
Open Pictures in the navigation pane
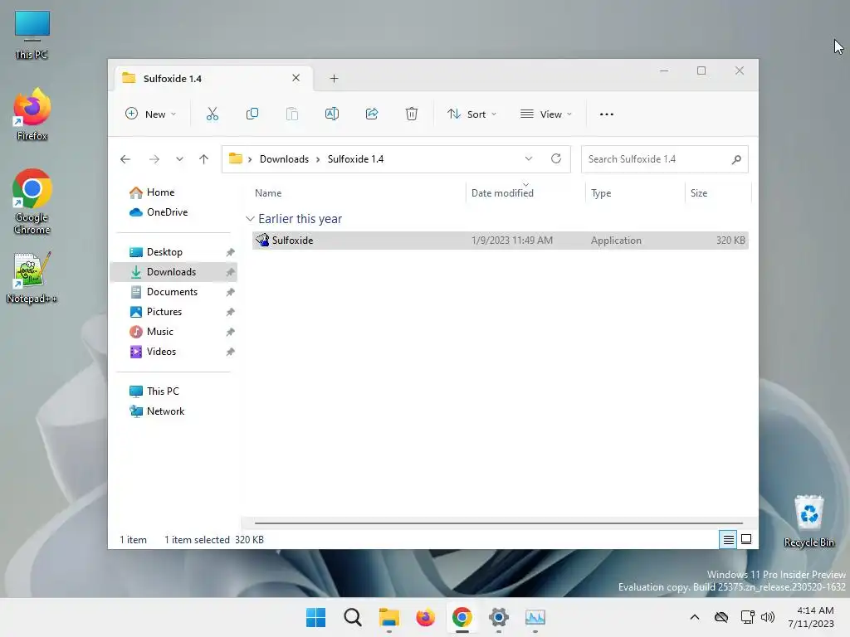[164, 312]
